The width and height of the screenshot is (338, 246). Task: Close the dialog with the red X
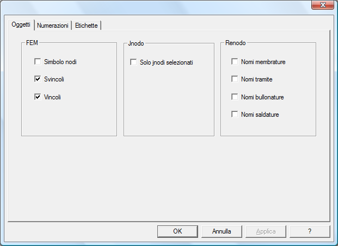(322, 5)
